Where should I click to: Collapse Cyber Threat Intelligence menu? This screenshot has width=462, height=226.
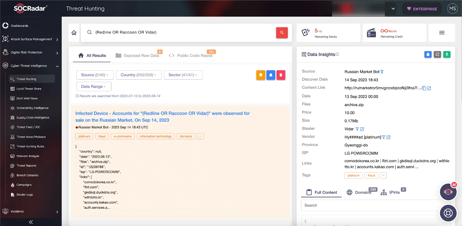point(31,66)
